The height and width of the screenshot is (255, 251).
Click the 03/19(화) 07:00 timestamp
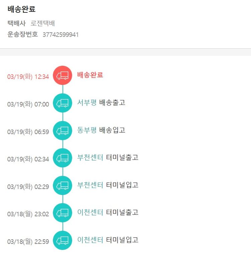[28, 104]
